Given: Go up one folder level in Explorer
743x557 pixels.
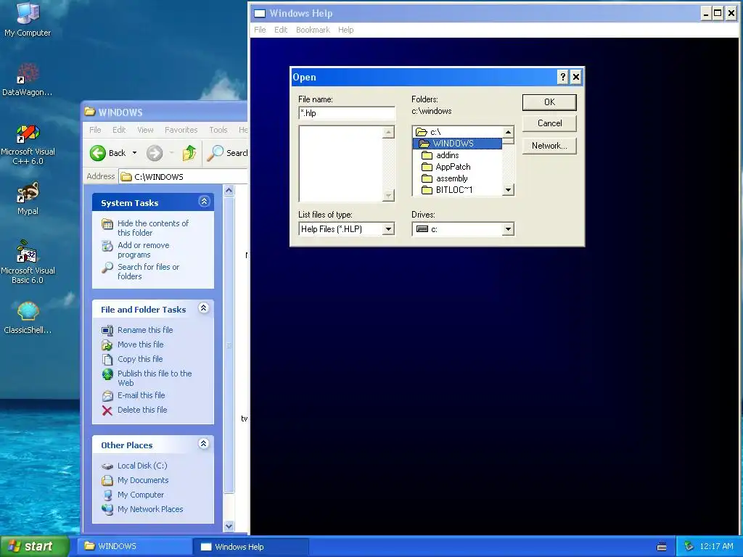Looking at the screenshot, I should coord(189,153).
